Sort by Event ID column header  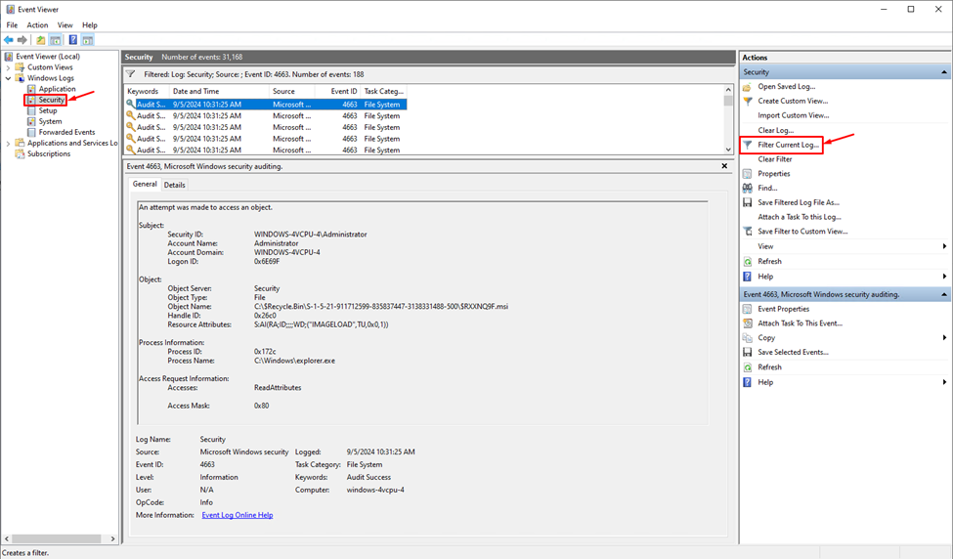(x=337, y=91)
